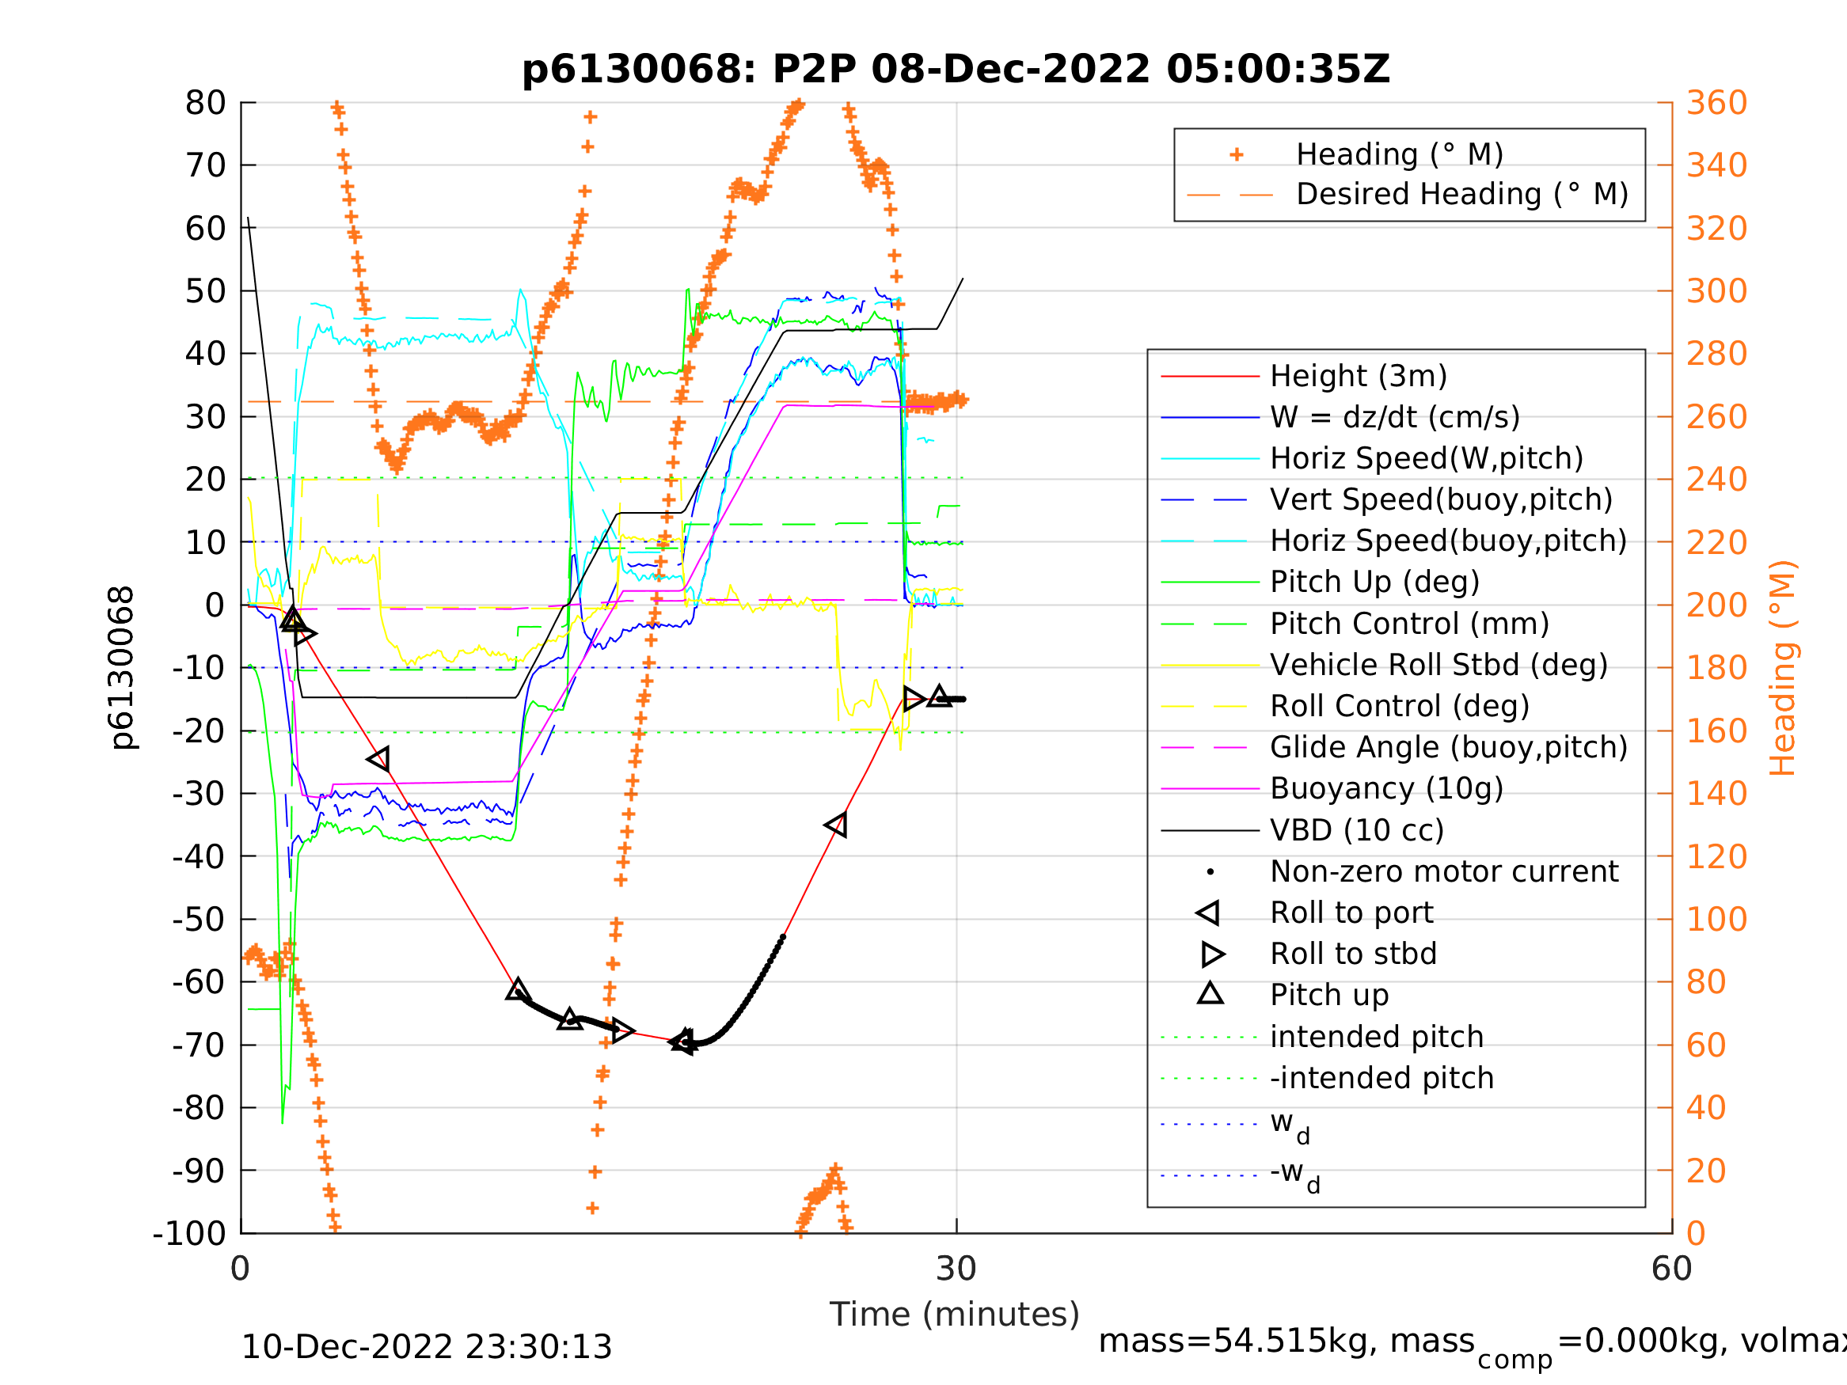Click the 'Roll to port' legend label
Viewport: 1847px width, 1385px height.
tap(1352, 913)
